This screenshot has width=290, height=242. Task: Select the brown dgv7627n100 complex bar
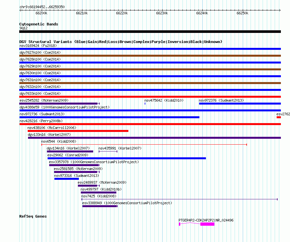pos(150,56)
